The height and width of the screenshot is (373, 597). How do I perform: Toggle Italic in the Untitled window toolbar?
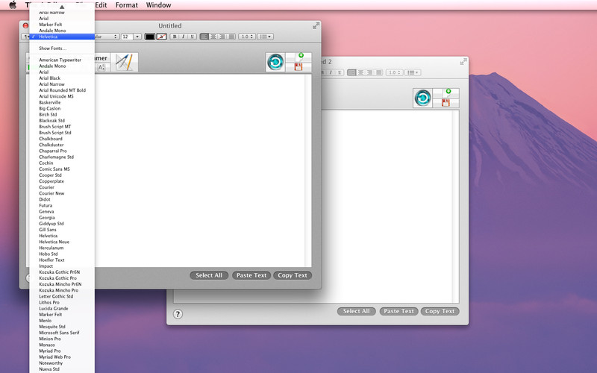click(183, 37)
